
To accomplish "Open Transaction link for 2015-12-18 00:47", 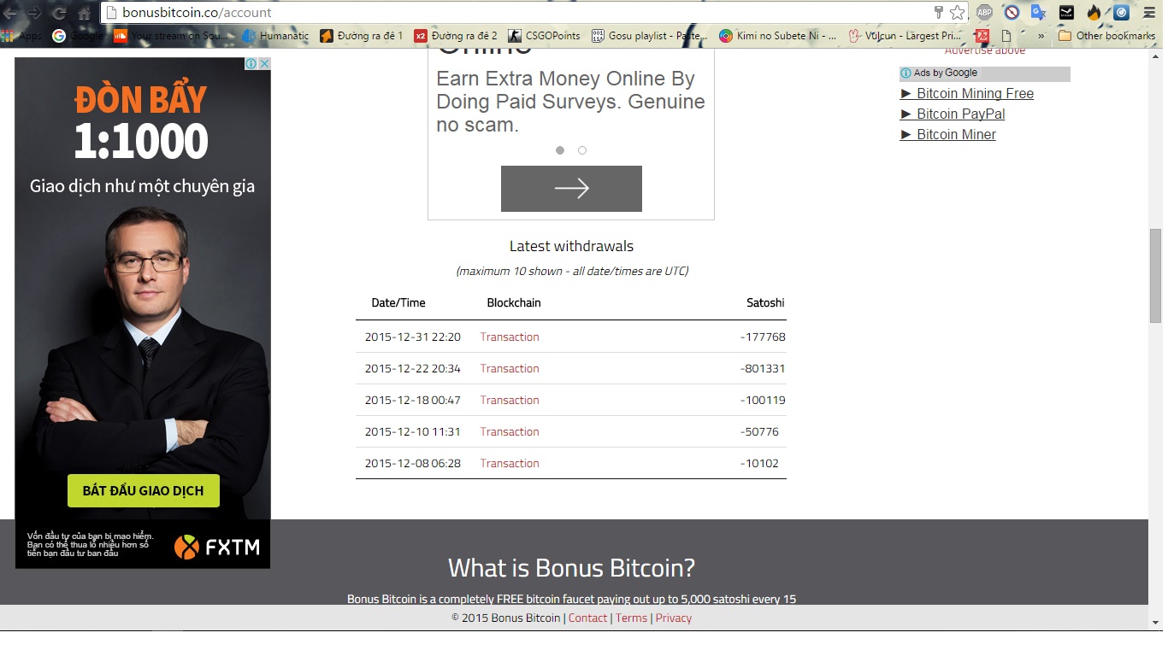I will (510, 401).
